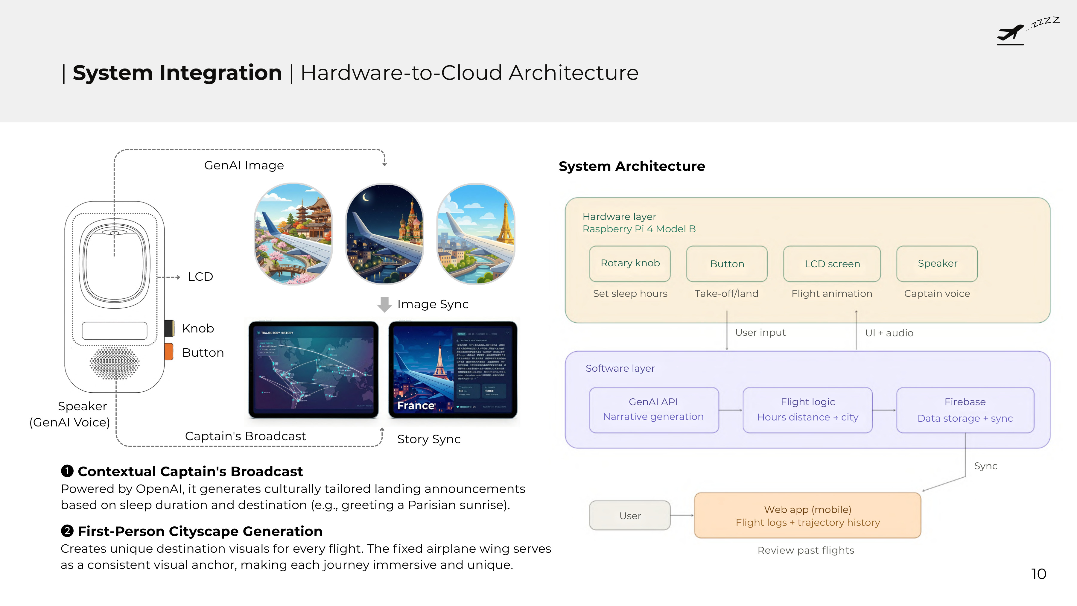Click the airplane window LCD in device drawing
This screenshot has width=1077, height=606.
tap(115, 263)
